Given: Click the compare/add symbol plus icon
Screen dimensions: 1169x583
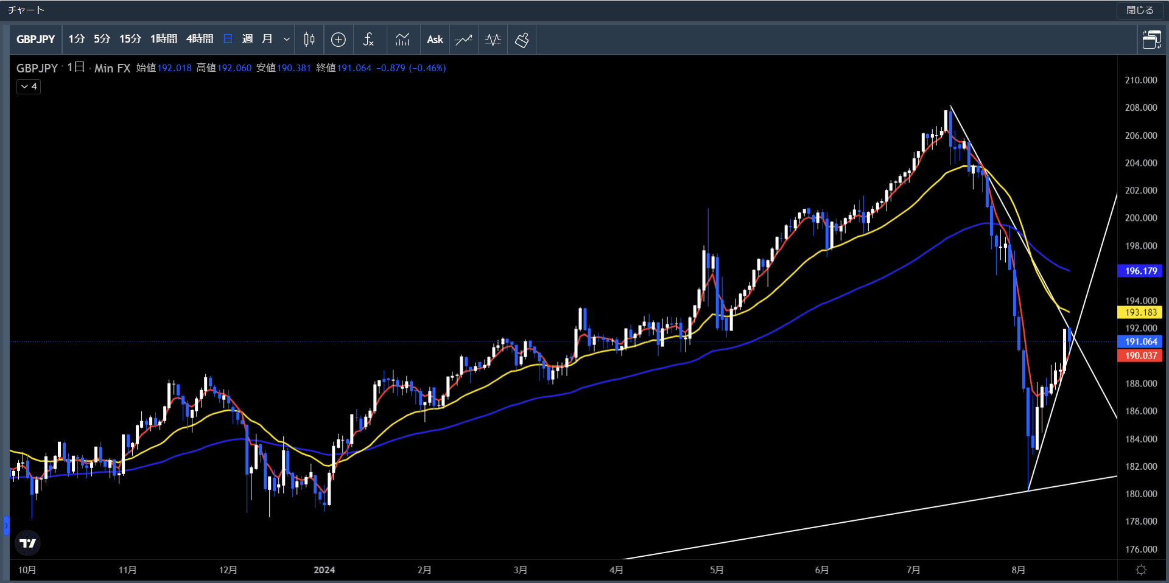Looking at the screenshot, I should [x=339, y=40].
